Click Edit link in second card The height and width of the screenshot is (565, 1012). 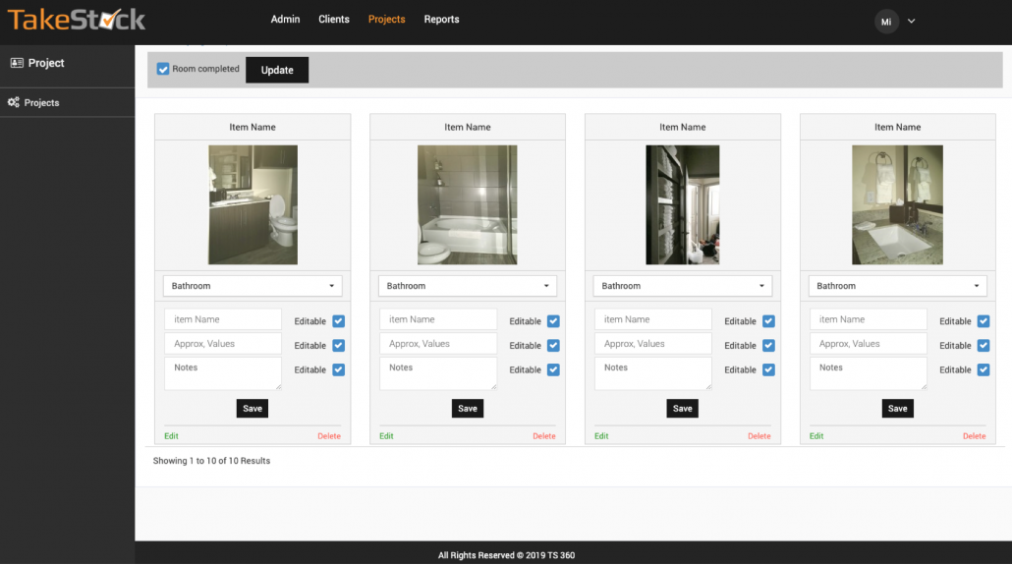click(x=386, y=436)
